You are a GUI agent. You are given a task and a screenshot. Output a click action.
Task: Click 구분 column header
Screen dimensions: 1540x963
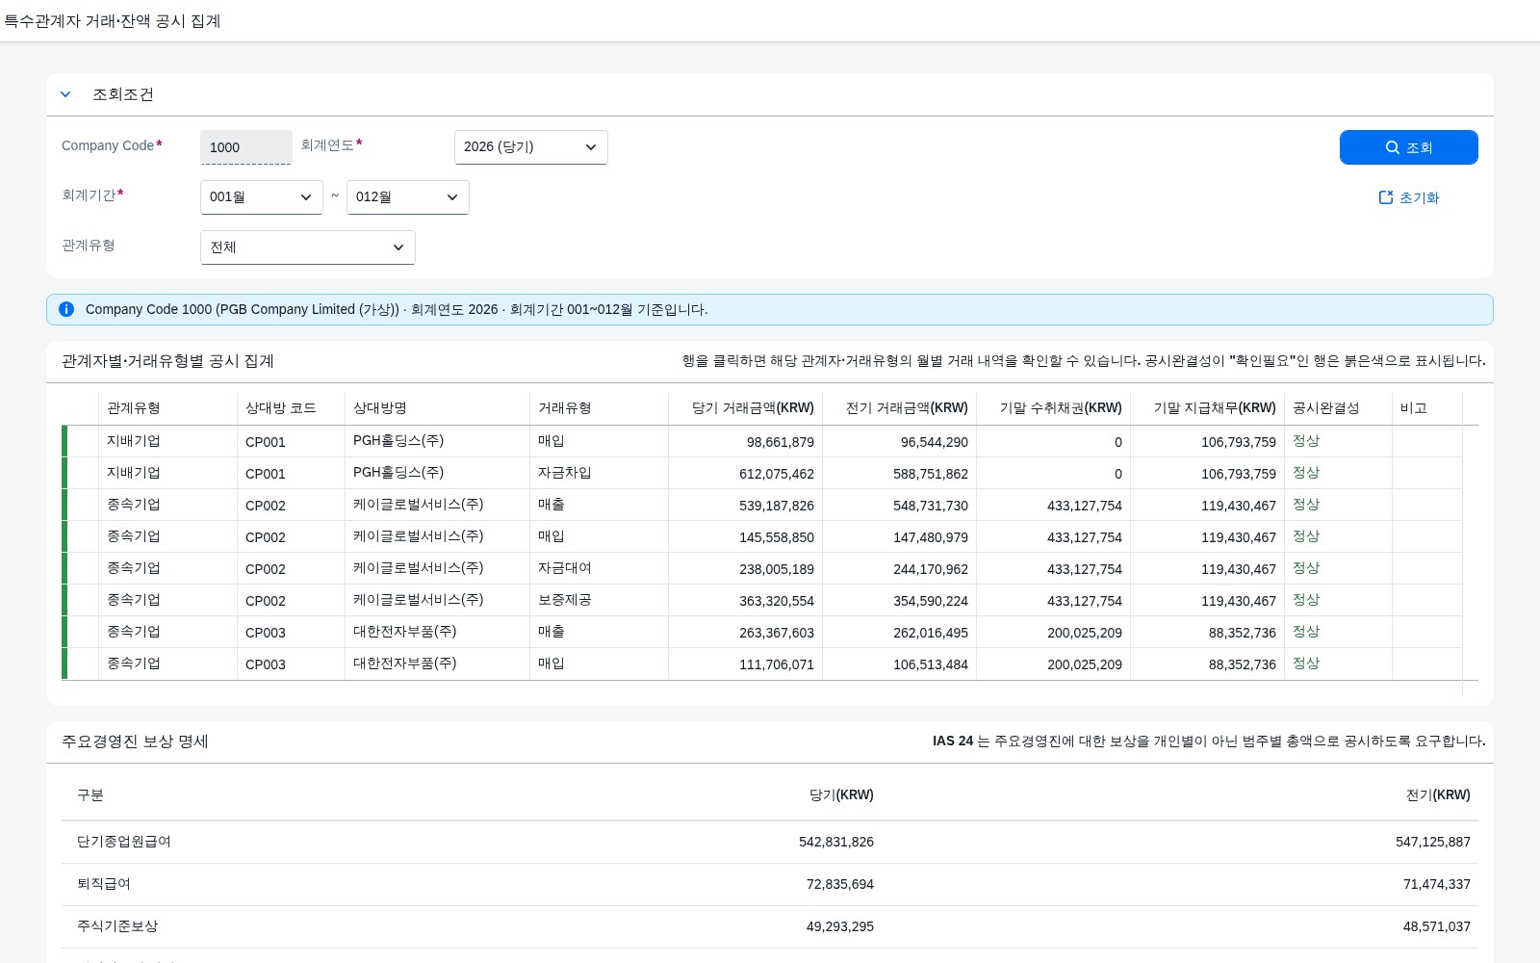click(x=90, y=795)
